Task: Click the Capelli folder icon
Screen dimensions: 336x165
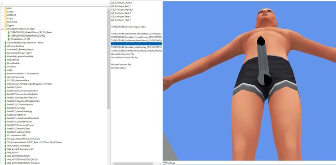Action: (5, 12)
